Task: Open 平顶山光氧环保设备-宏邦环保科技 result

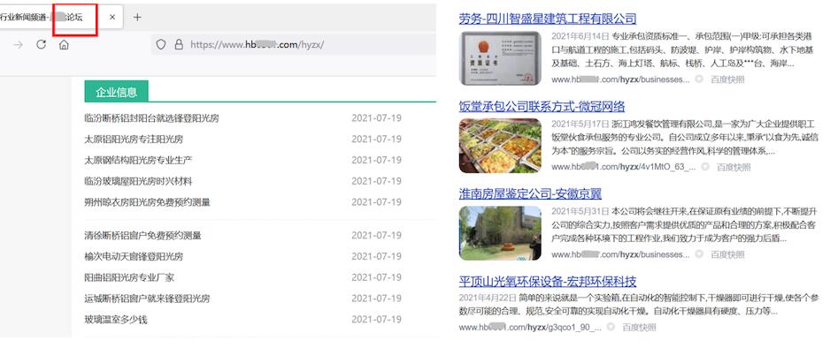Action: point(548,281)
